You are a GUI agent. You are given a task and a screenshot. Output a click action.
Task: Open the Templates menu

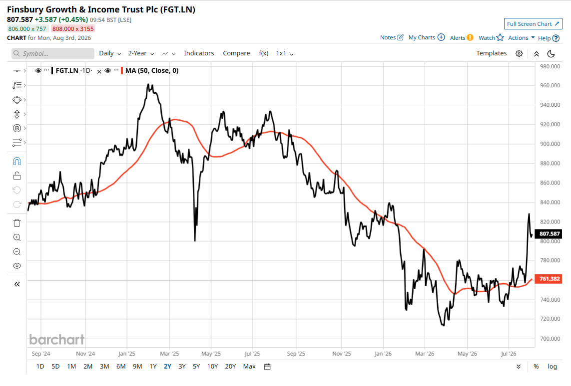click(491, 53)
